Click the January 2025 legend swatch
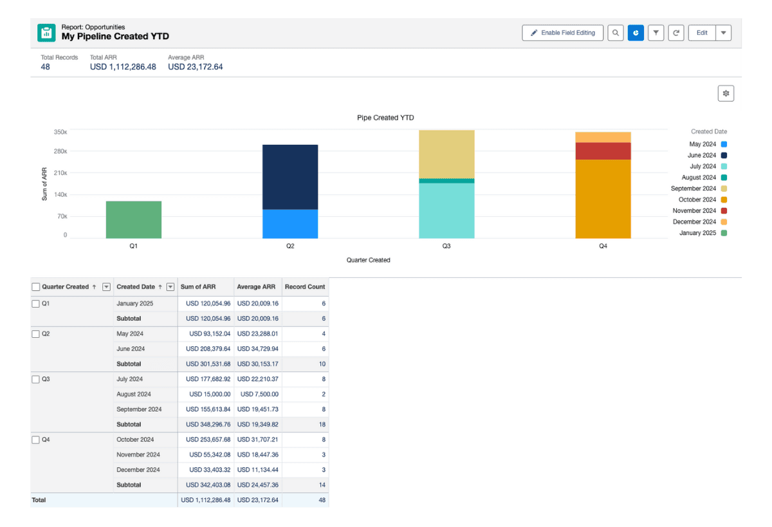 tap(724, 233)
